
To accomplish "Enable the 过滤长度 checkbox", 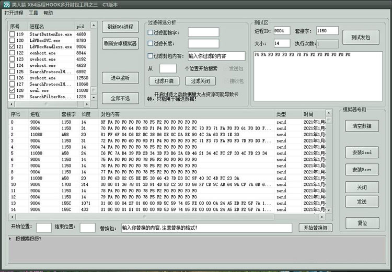I will (151, 44).
